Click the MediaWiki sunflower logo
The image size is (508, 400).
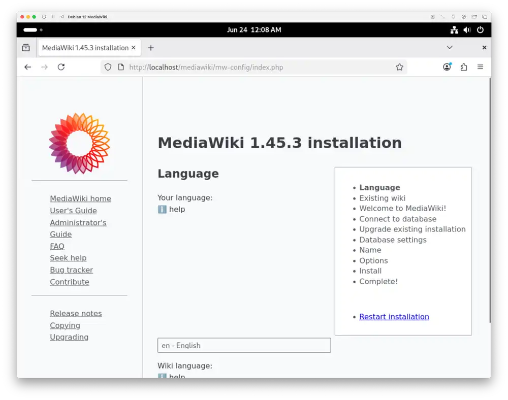(x=79, y=143)
